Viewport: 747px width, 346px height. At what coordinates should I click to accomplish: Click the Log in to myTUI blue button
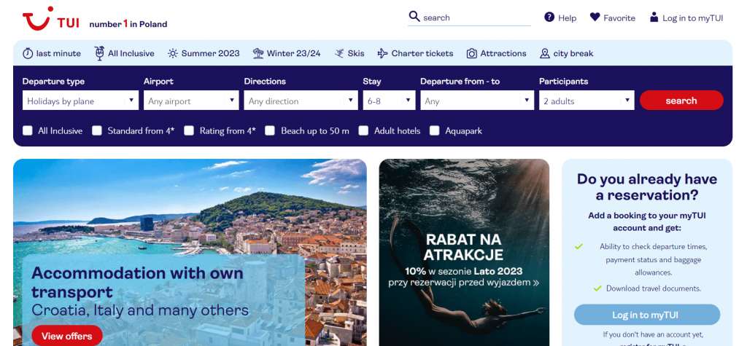[647, 315]
